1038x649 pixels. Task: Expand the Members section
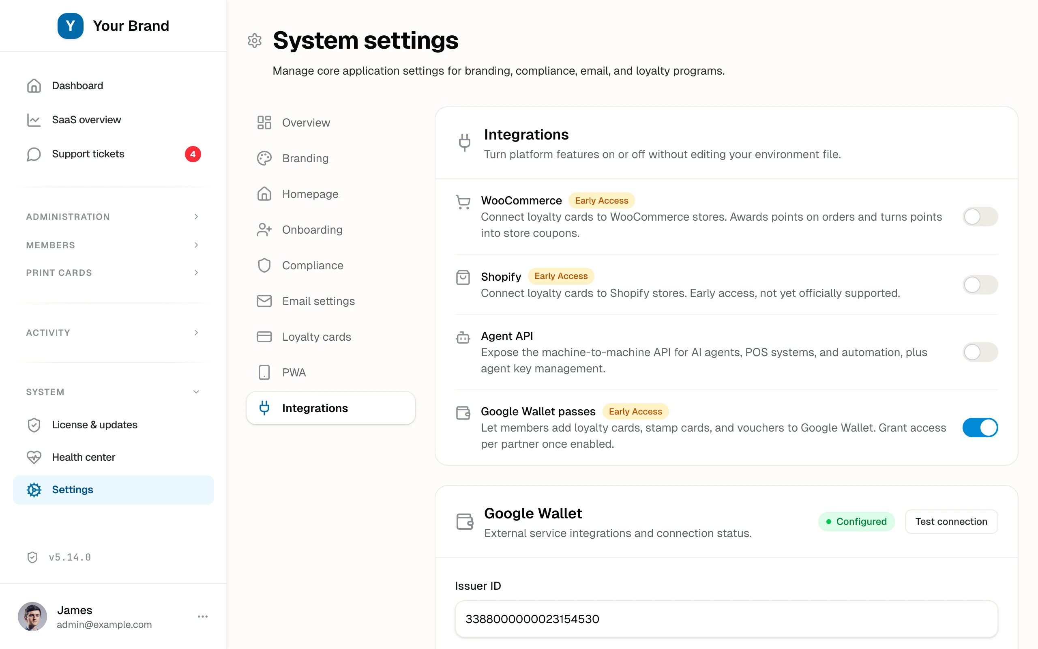(x=113, y=245)
